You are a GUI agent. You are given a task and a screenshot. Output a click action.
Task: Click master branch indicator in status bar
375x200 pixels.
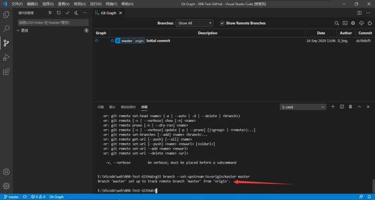[11, 197]
